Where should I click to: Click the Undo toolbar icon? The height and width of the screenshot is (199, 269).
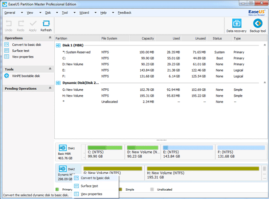coord(8,23)
